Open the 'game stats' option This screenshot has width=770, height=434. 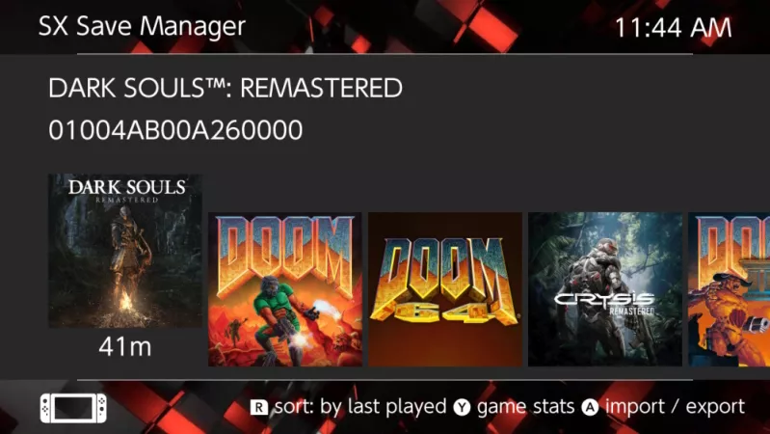click(525, 407)
